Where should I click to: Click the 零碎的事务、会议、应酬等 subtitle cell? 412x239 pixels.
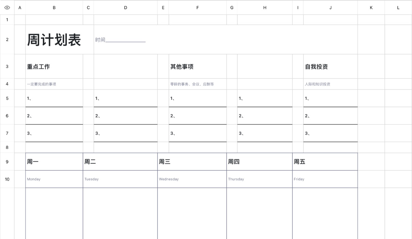(197, 84)
